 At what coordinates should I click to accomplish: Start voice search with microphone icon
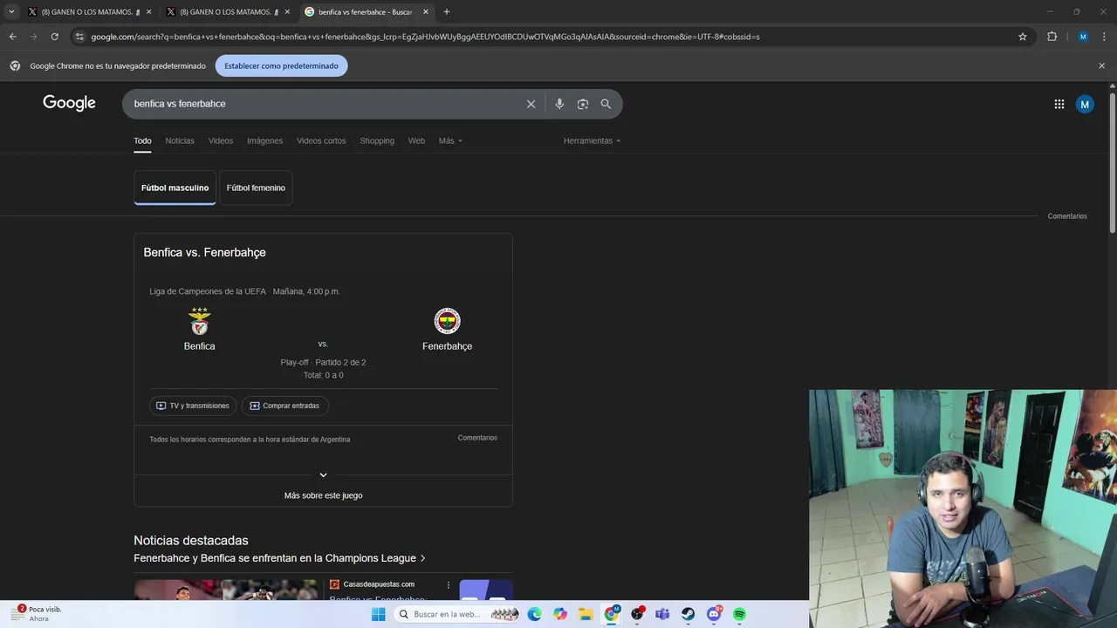click(x=559, y=104)
